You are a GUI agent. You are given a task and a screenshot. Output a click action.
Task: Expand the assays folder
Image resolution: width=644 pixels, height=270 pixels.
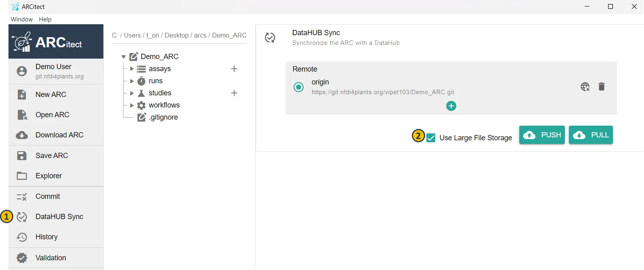tap(132, 69)
